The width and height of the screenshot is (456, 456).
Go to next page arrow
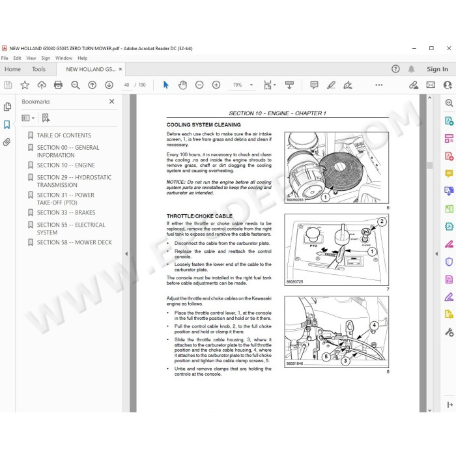coord(109,85)
